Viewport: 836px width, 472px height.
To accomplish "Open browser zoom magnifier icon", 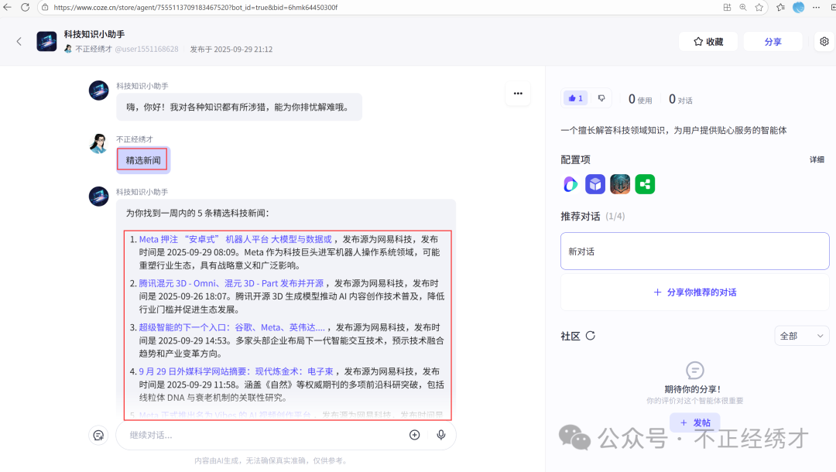I will [x=742, y=8].
